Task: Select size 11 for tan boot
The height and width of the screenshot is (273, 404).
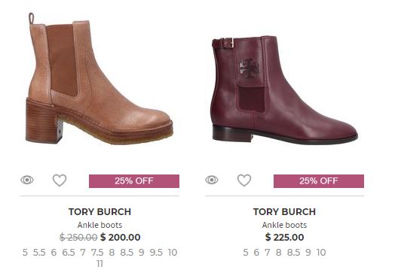Action: tap(99, 264)
